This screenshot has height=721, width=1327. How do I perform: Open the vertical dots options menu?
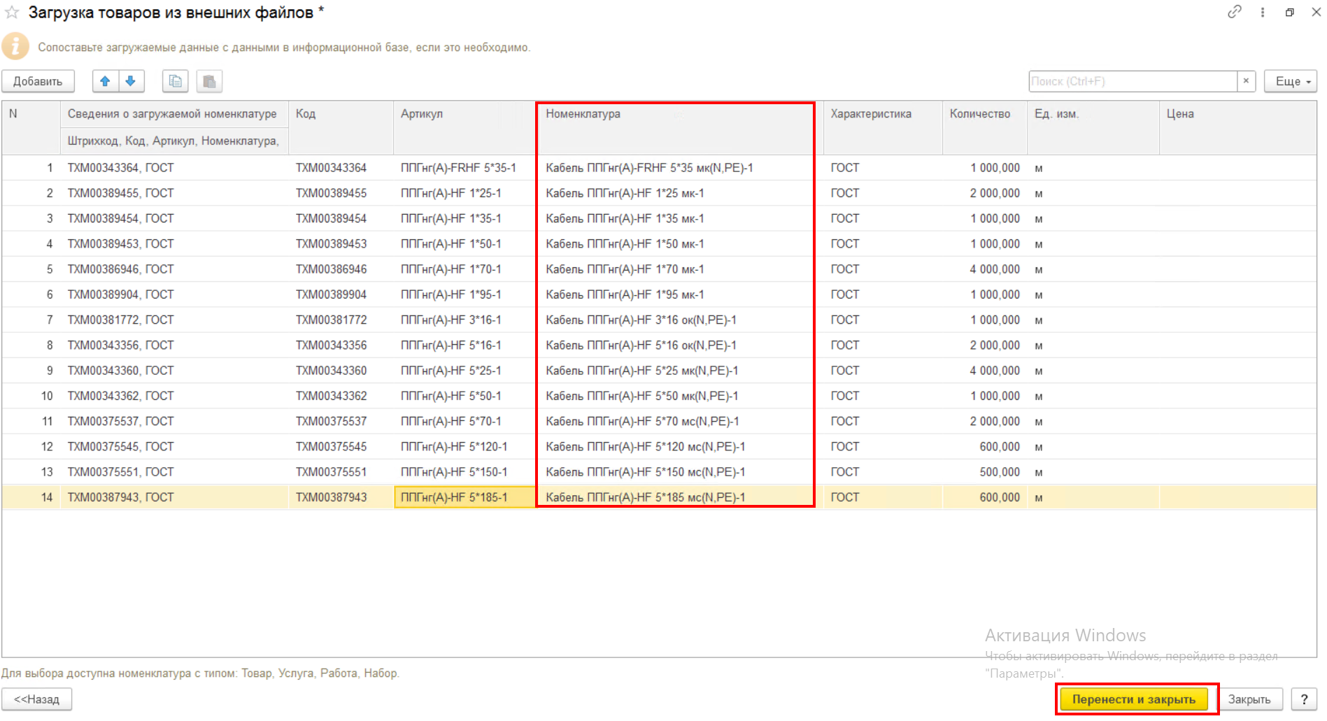point(1263,12)
